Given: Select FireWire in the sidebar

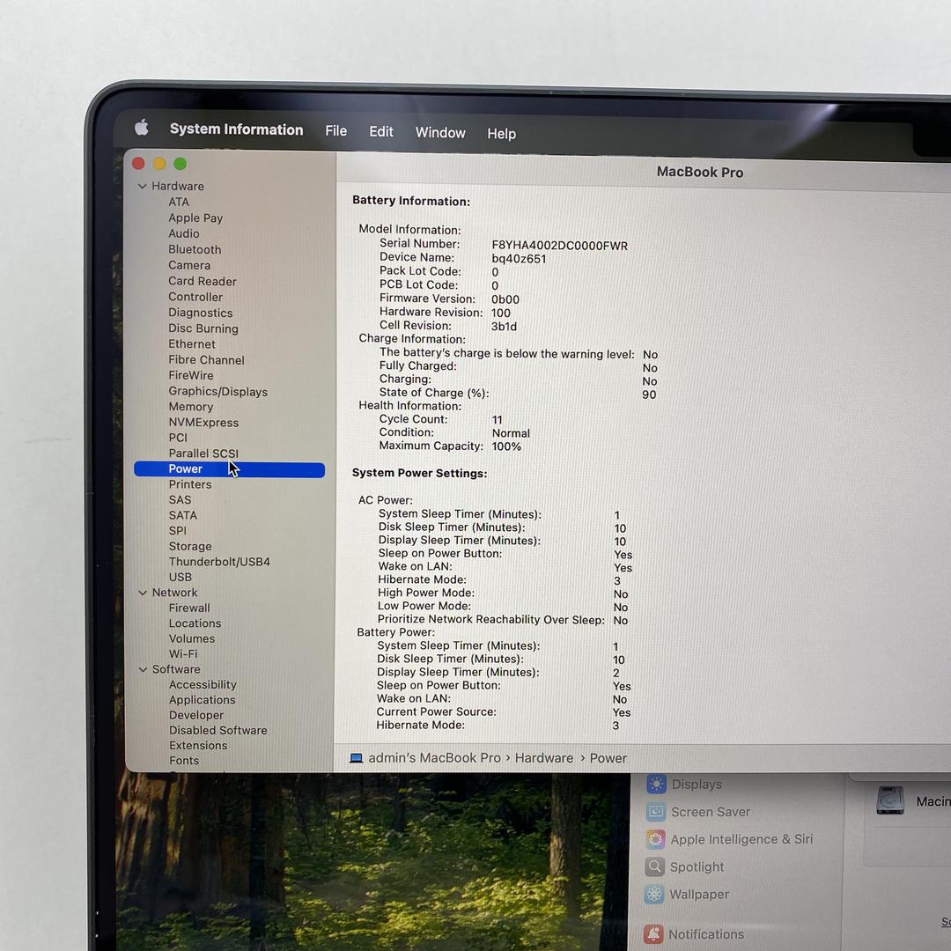Looking at the screenshot, I should [x=191, y=375].
